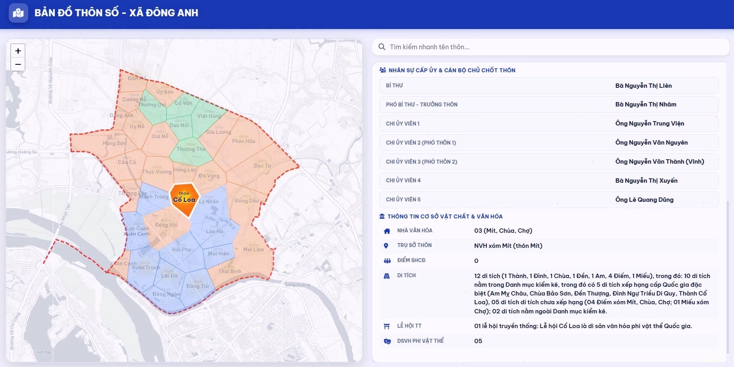Click the Trụ sở thôn location pin icon

(386, 246)
